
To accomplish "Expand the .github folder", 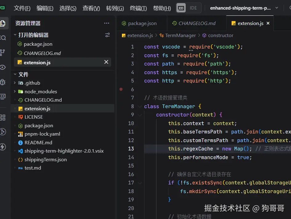I will click(15, 83).
